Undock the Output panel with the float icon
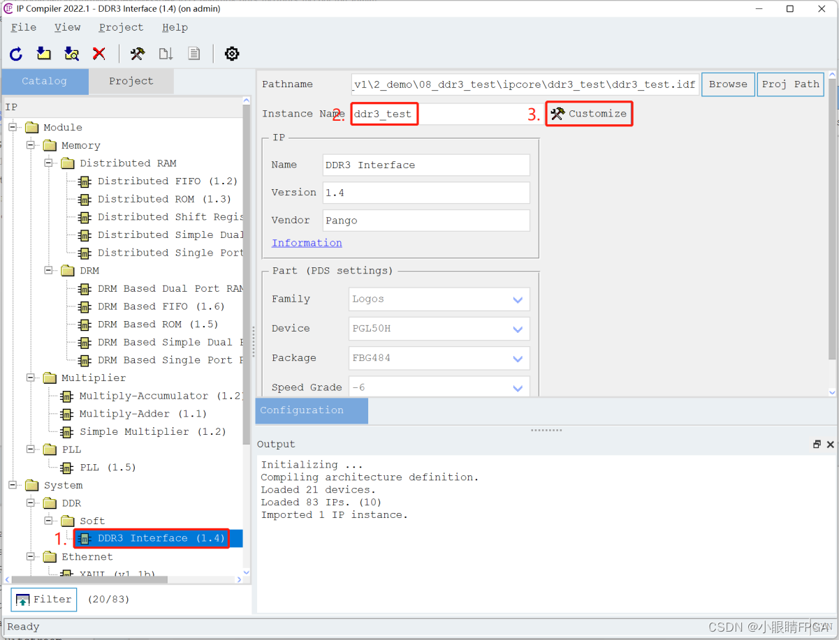This screenshot has height=640, width=839. click(x=817, y=445)
